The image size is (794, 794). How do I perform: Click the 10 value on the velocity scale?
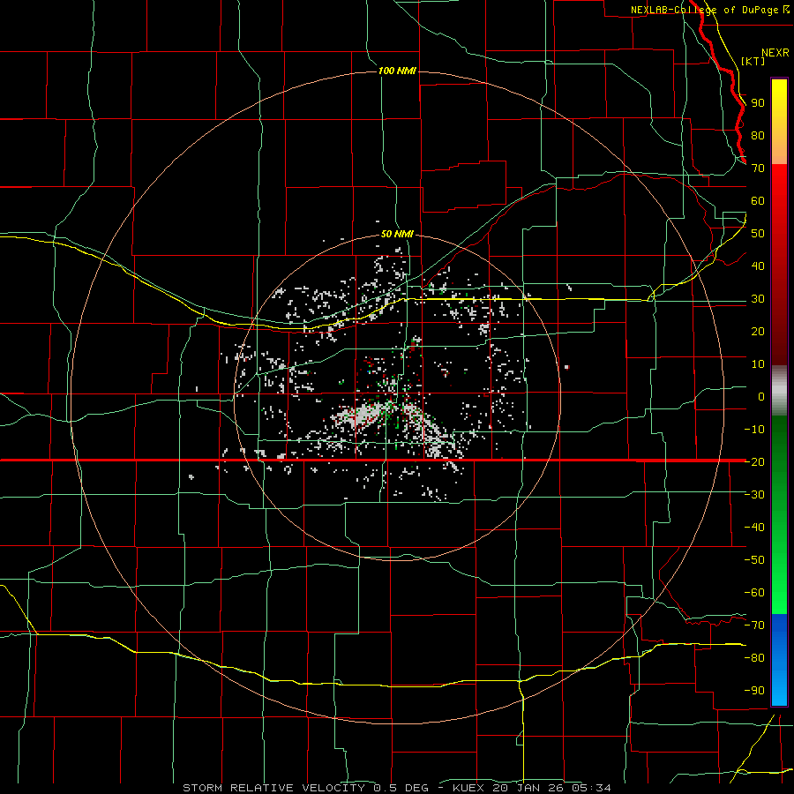(758, 364)
